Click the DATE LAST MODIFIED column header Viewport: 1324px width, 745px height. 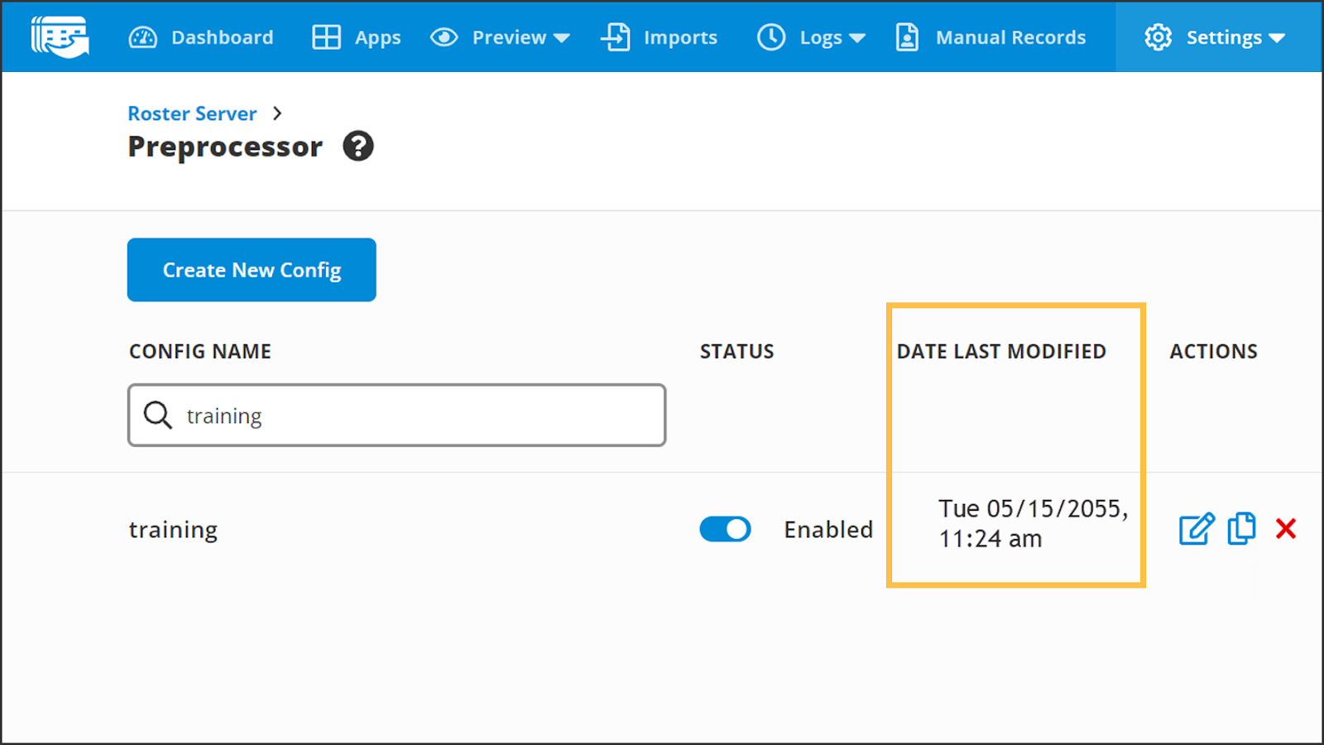1001,351
